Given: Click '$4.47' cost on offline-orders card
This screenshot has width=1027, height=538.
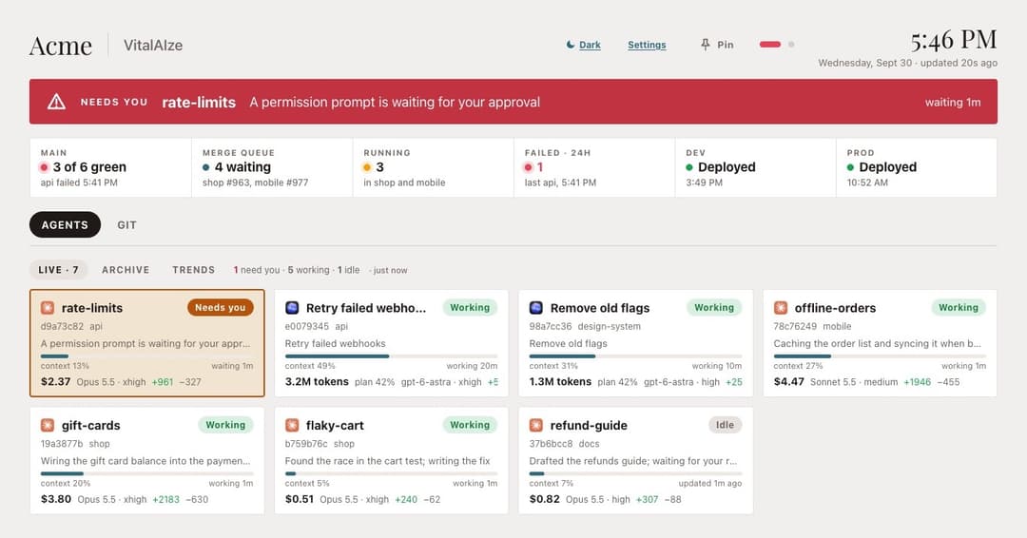Looking at the screenshot, I should click(788, 381).
